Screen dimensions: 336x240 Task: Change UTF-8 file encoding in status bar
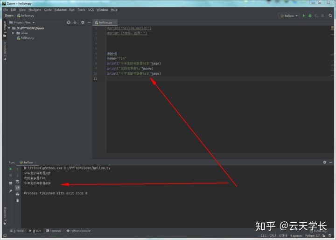pos(283,235)
